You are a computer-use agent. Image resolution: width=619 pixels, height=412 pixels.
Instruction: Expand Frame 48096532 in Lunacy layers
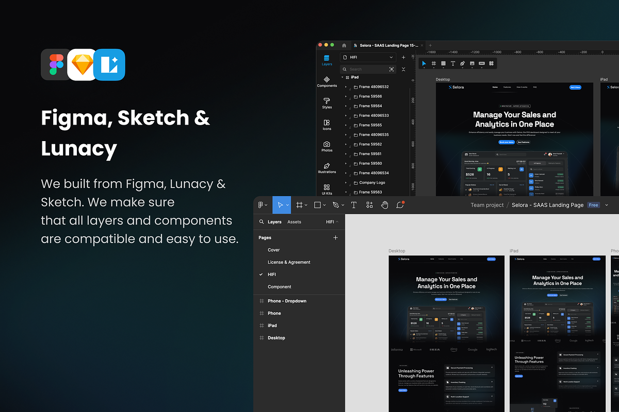click(x=346, y=87)
